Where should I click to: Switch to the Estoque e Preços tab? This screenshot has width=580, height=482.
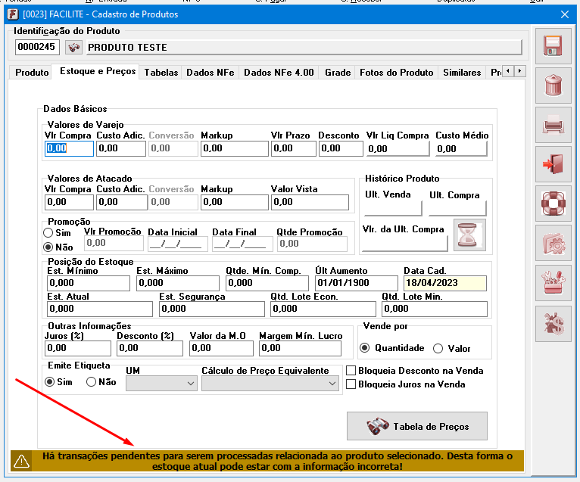click(98, 71)
